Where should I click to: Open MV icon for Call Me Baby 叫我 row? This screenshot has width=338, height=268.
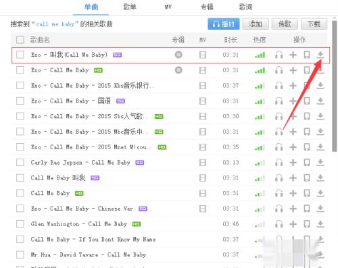[203, 178]
